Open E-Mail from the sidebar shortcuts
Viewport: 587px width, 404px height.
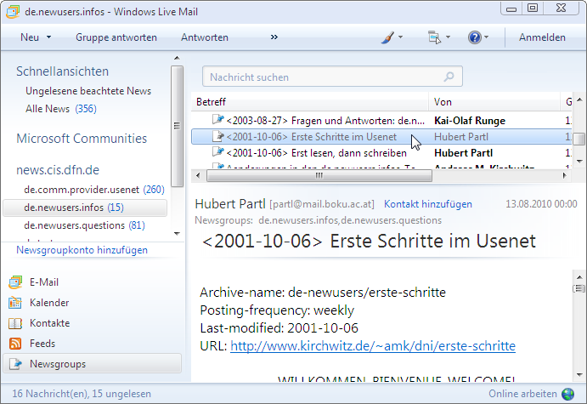click(42, 282)
